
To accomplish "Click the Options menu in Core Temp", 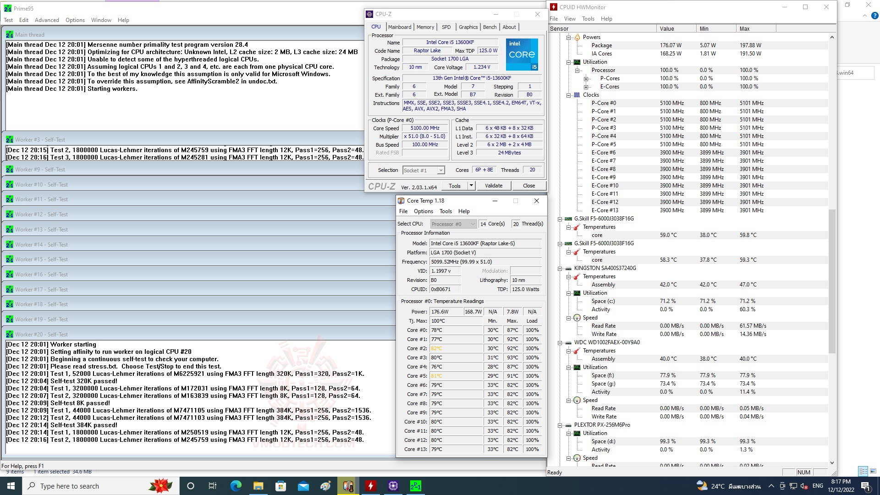I will pyautogui.click(x=423, y=211).
